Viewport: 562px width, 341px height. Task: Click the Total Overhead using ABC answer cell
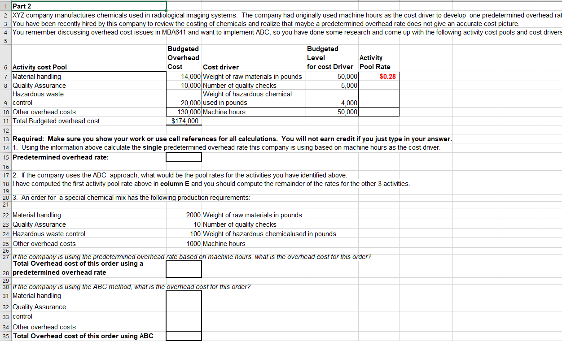coord(184,336)
